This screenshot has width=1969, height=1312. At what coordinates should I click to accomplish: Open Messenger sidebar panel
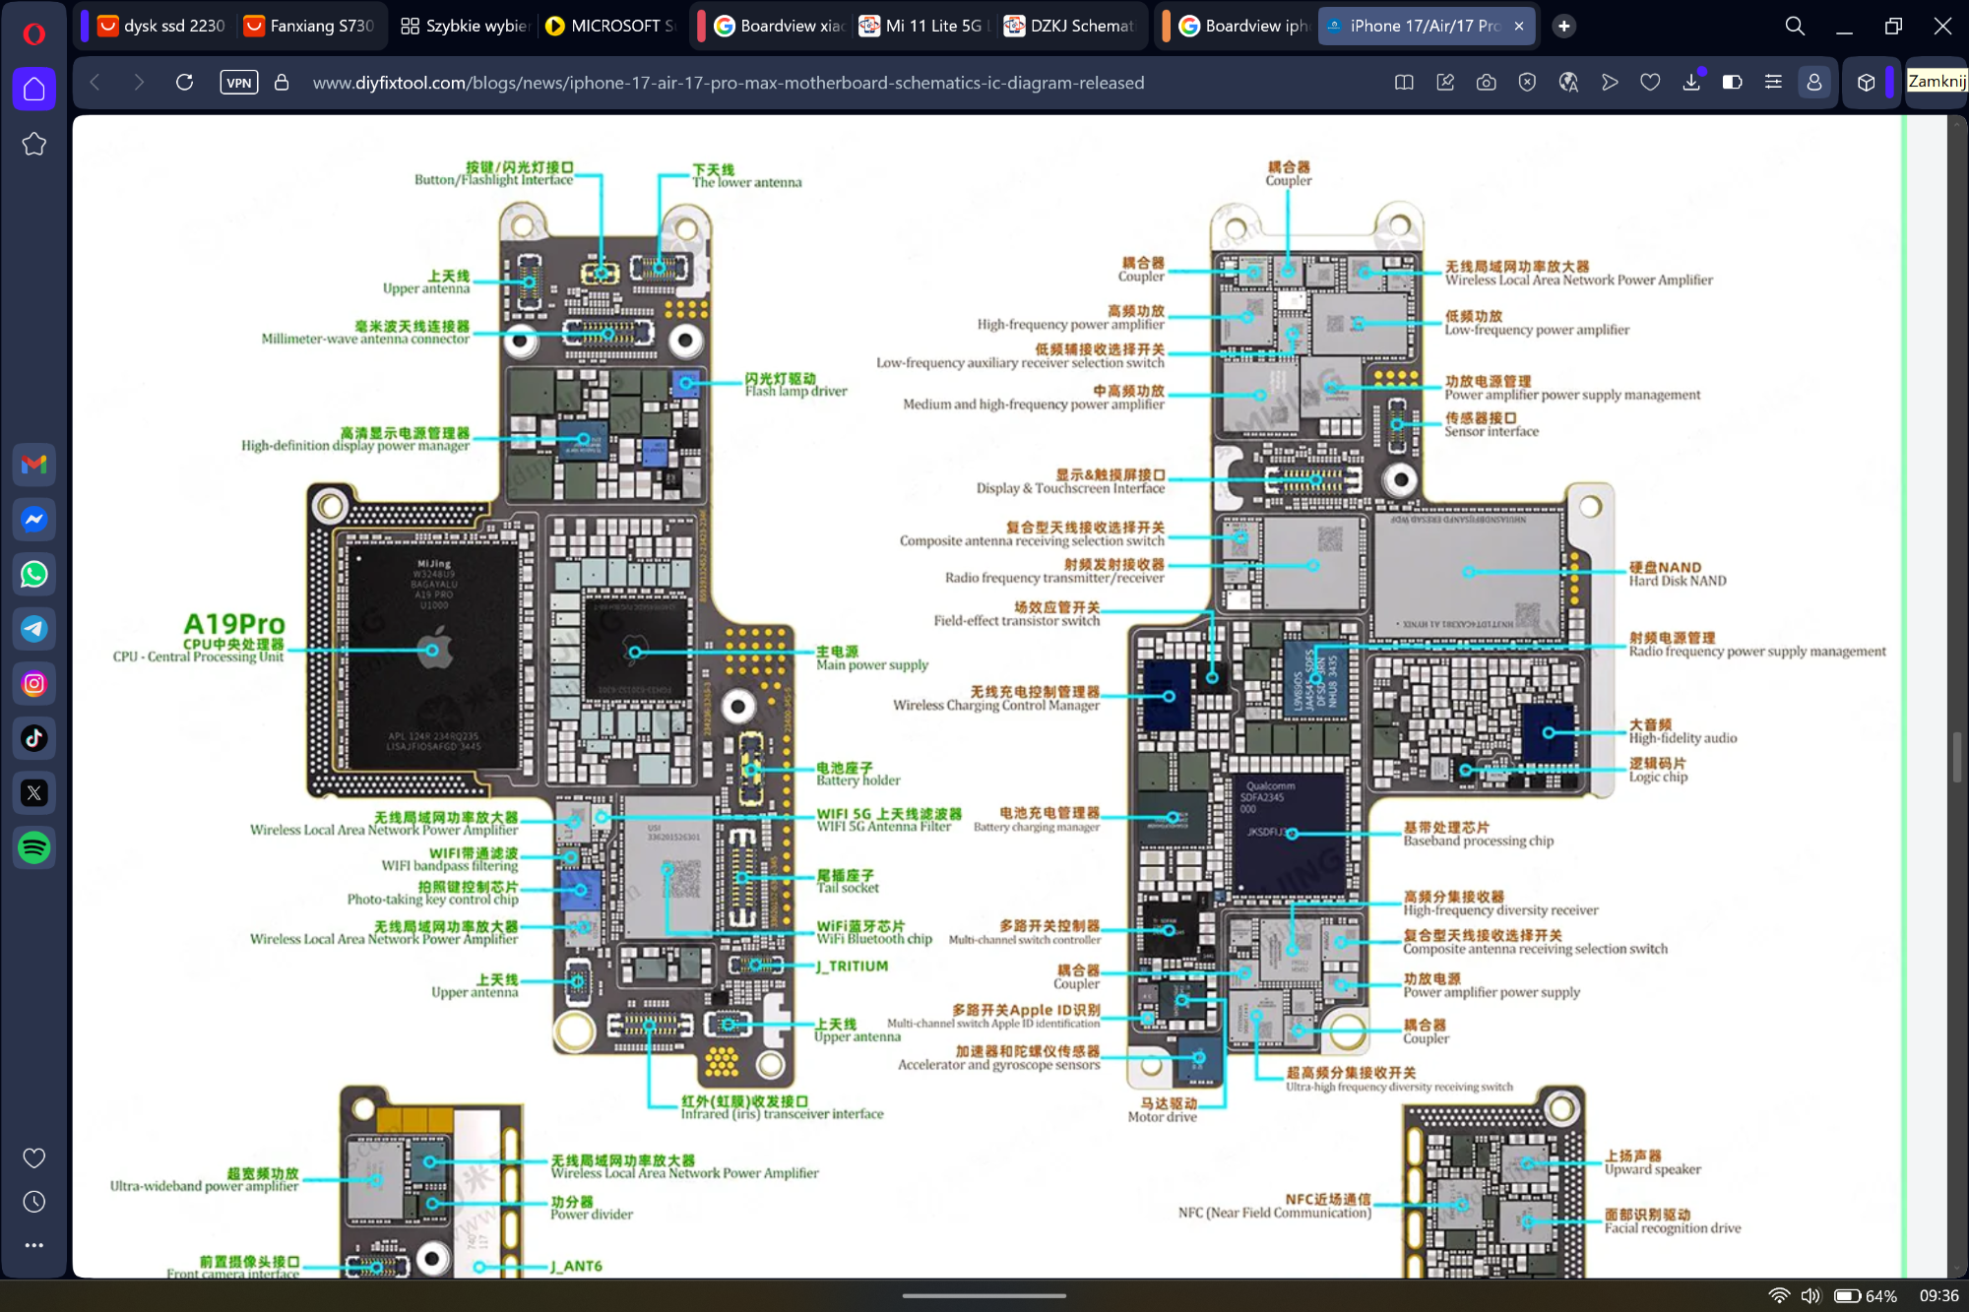pos(34,519)
